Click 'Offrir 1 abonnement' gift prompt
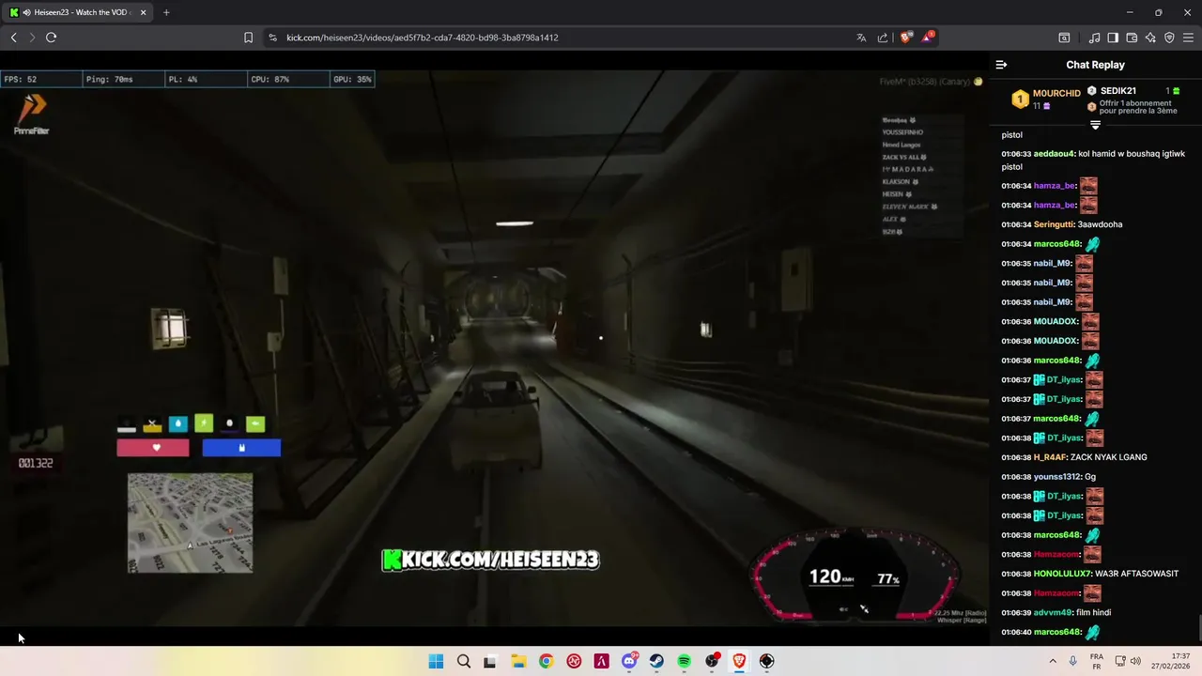1202x676 pixels. pyautogui.click(x=1137, y=107)
